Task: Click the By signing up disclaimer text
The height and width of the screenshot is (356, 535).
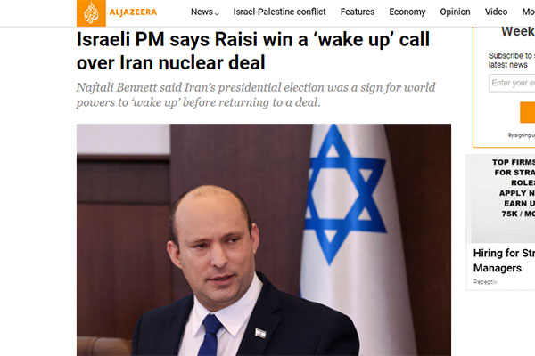Action: [x=522, y=135]
